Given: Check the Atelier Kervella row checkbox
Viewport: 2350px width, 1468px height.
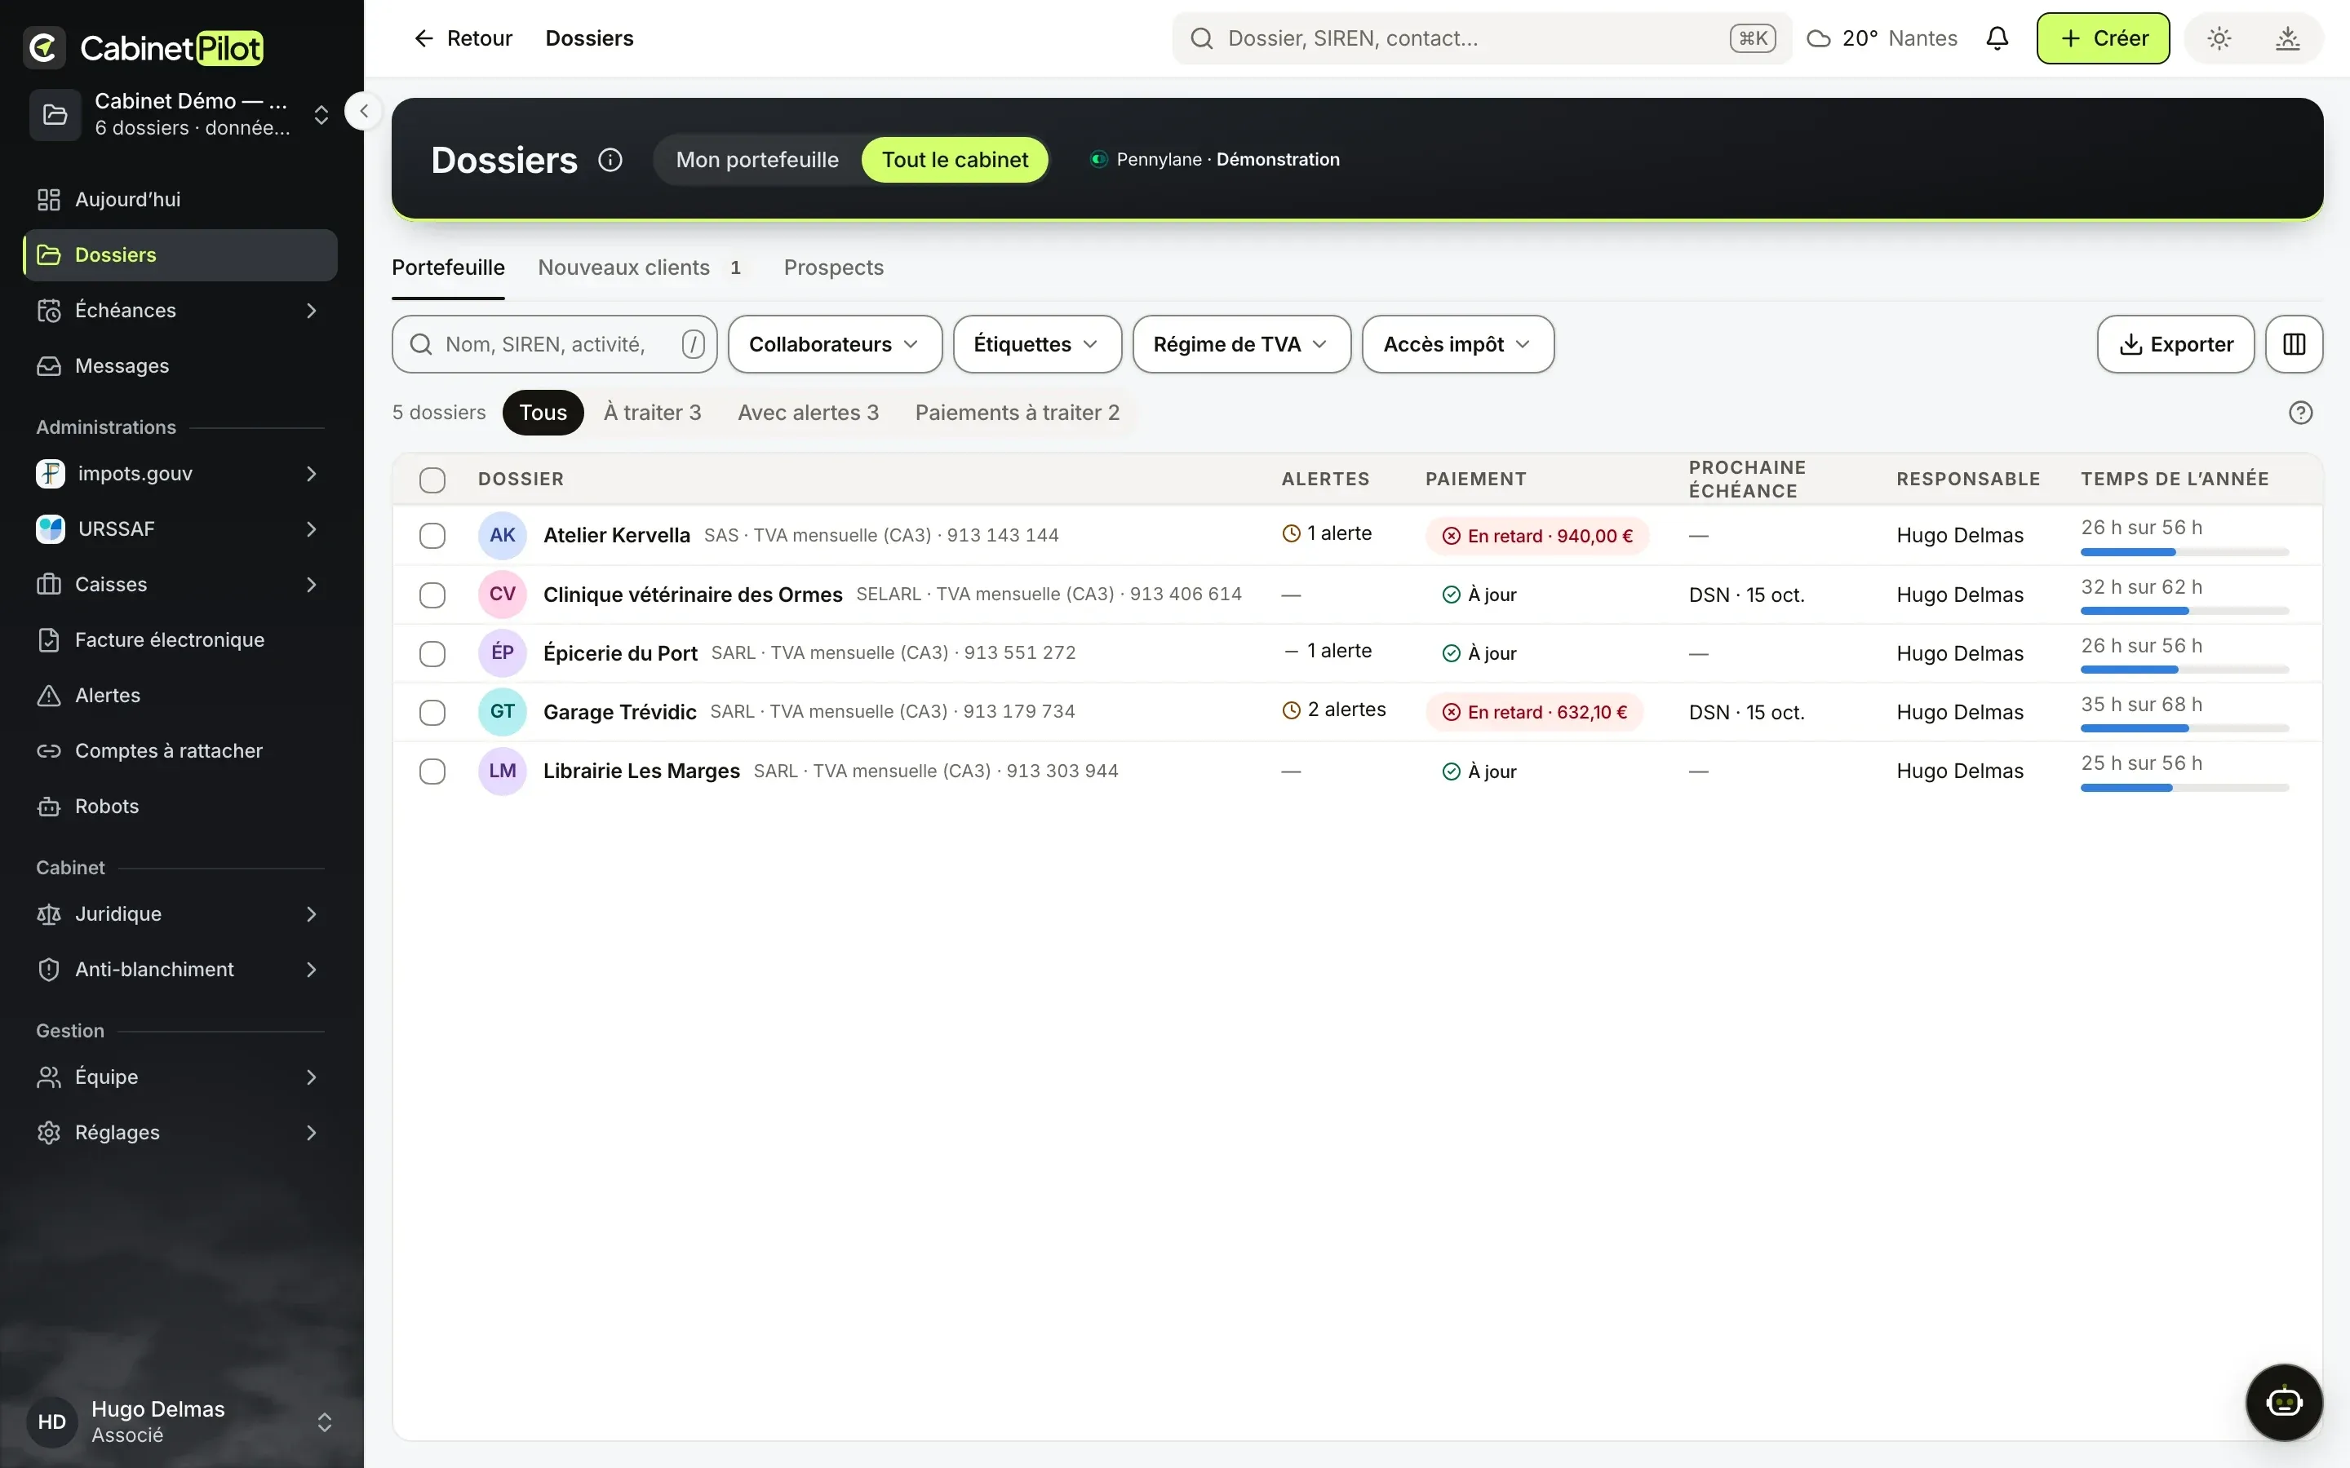Looking at the screenshot, I should [432, 536].
